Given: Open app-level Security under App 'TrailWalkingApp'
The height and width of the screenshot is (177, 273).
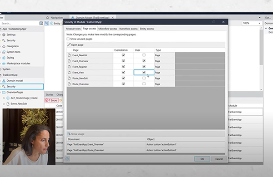Looking at the screenshot, I should pos(11,40).
